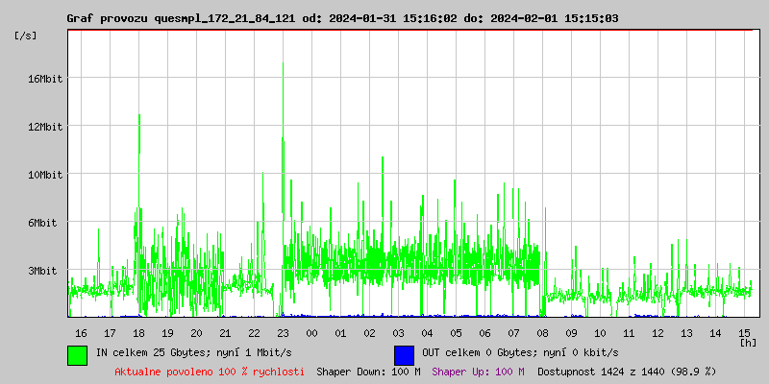Click the purple 'Shaper Up: 100 M' text
This screenshot has width=769, height=384.
[x=478, y=372]
